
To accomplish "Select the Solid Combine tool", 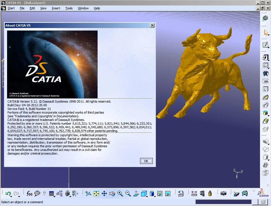I will [266, 113].
